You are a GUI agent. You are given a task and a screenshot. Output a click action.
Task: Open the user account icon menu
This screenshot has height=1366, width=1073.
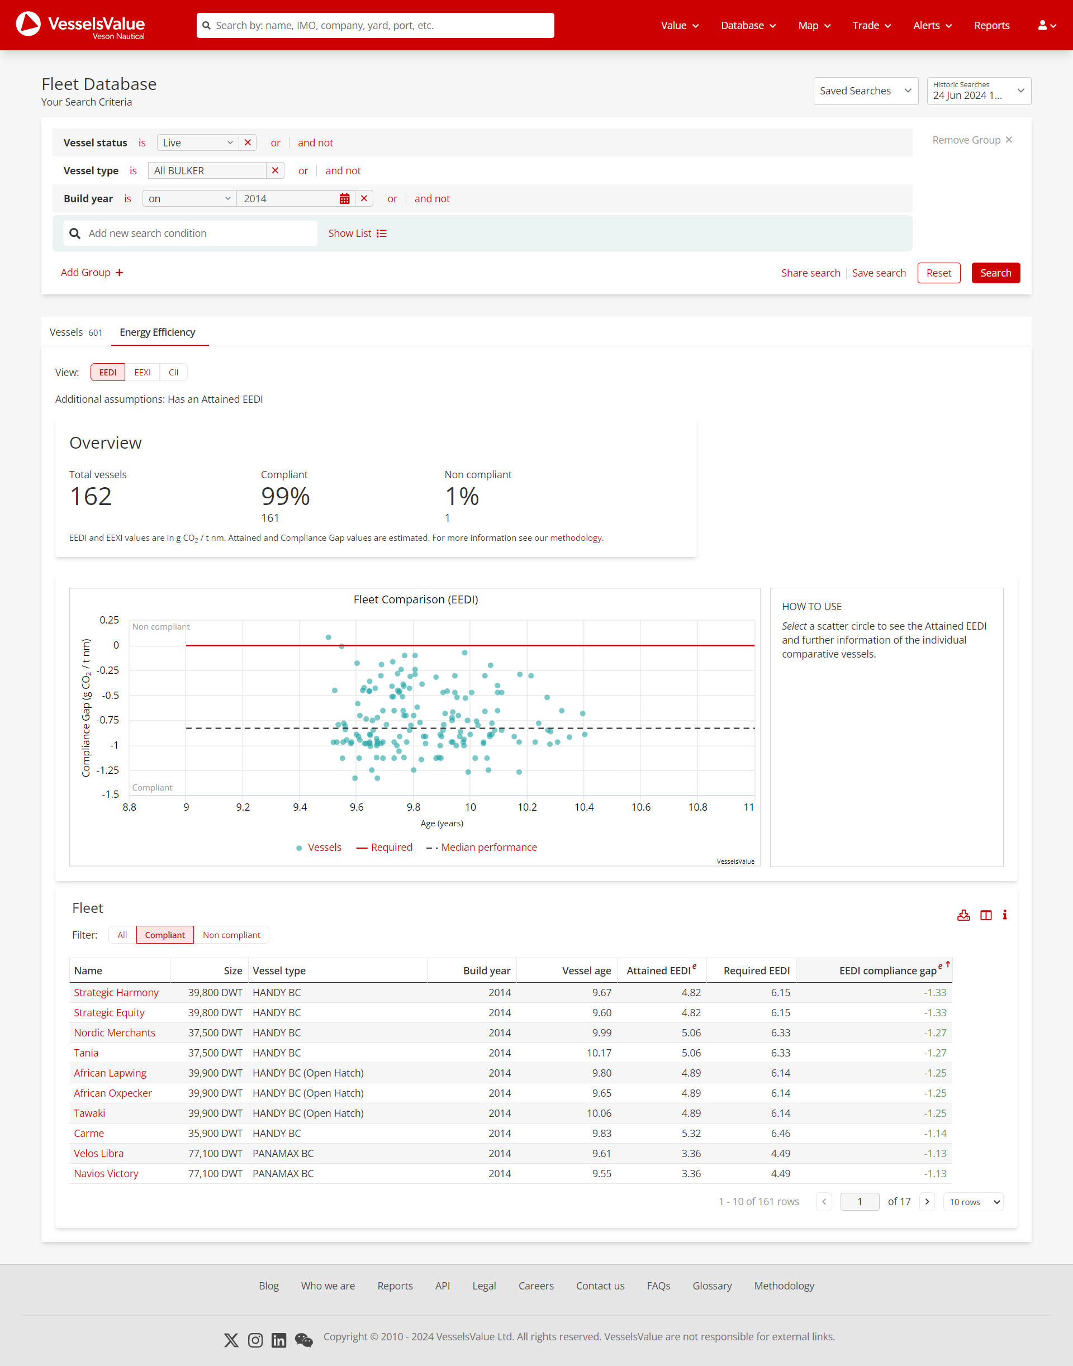[1047, 26]
